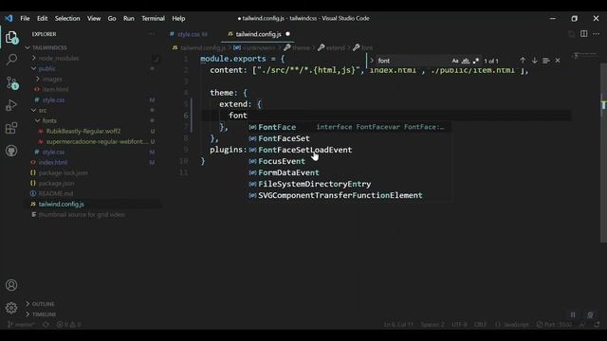Click the notifications bell in status bar

point(597,324)
